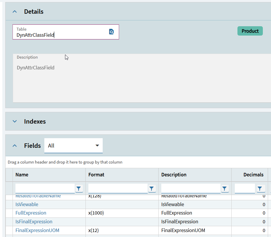Open the IsViewable field link

click(27, 205)
